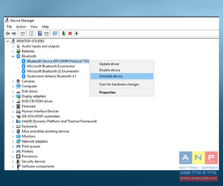Click the scan for hardware changes monitor icon
The width and height of the screenshot is (223, 186).
click(x=55, y=34)
